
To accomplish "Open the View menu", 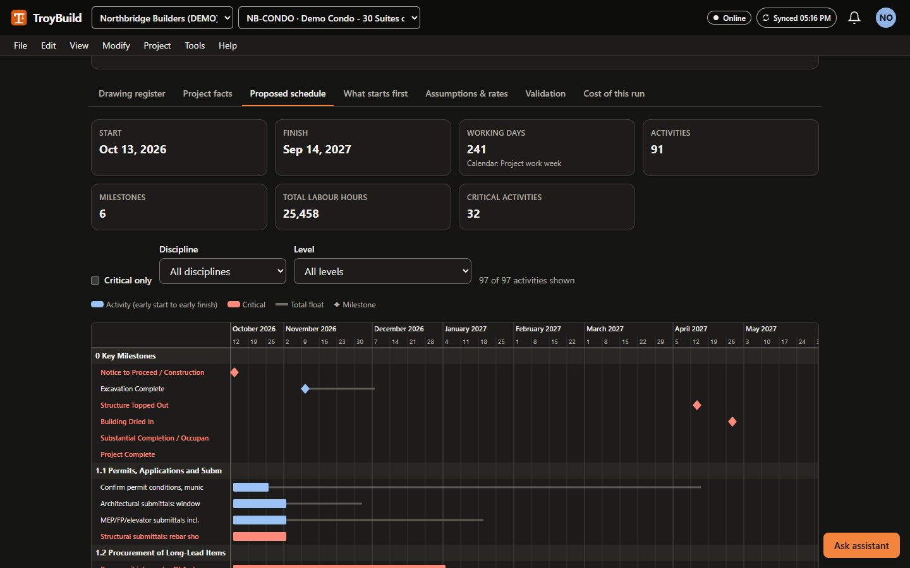I will click(x=79, y=45).
